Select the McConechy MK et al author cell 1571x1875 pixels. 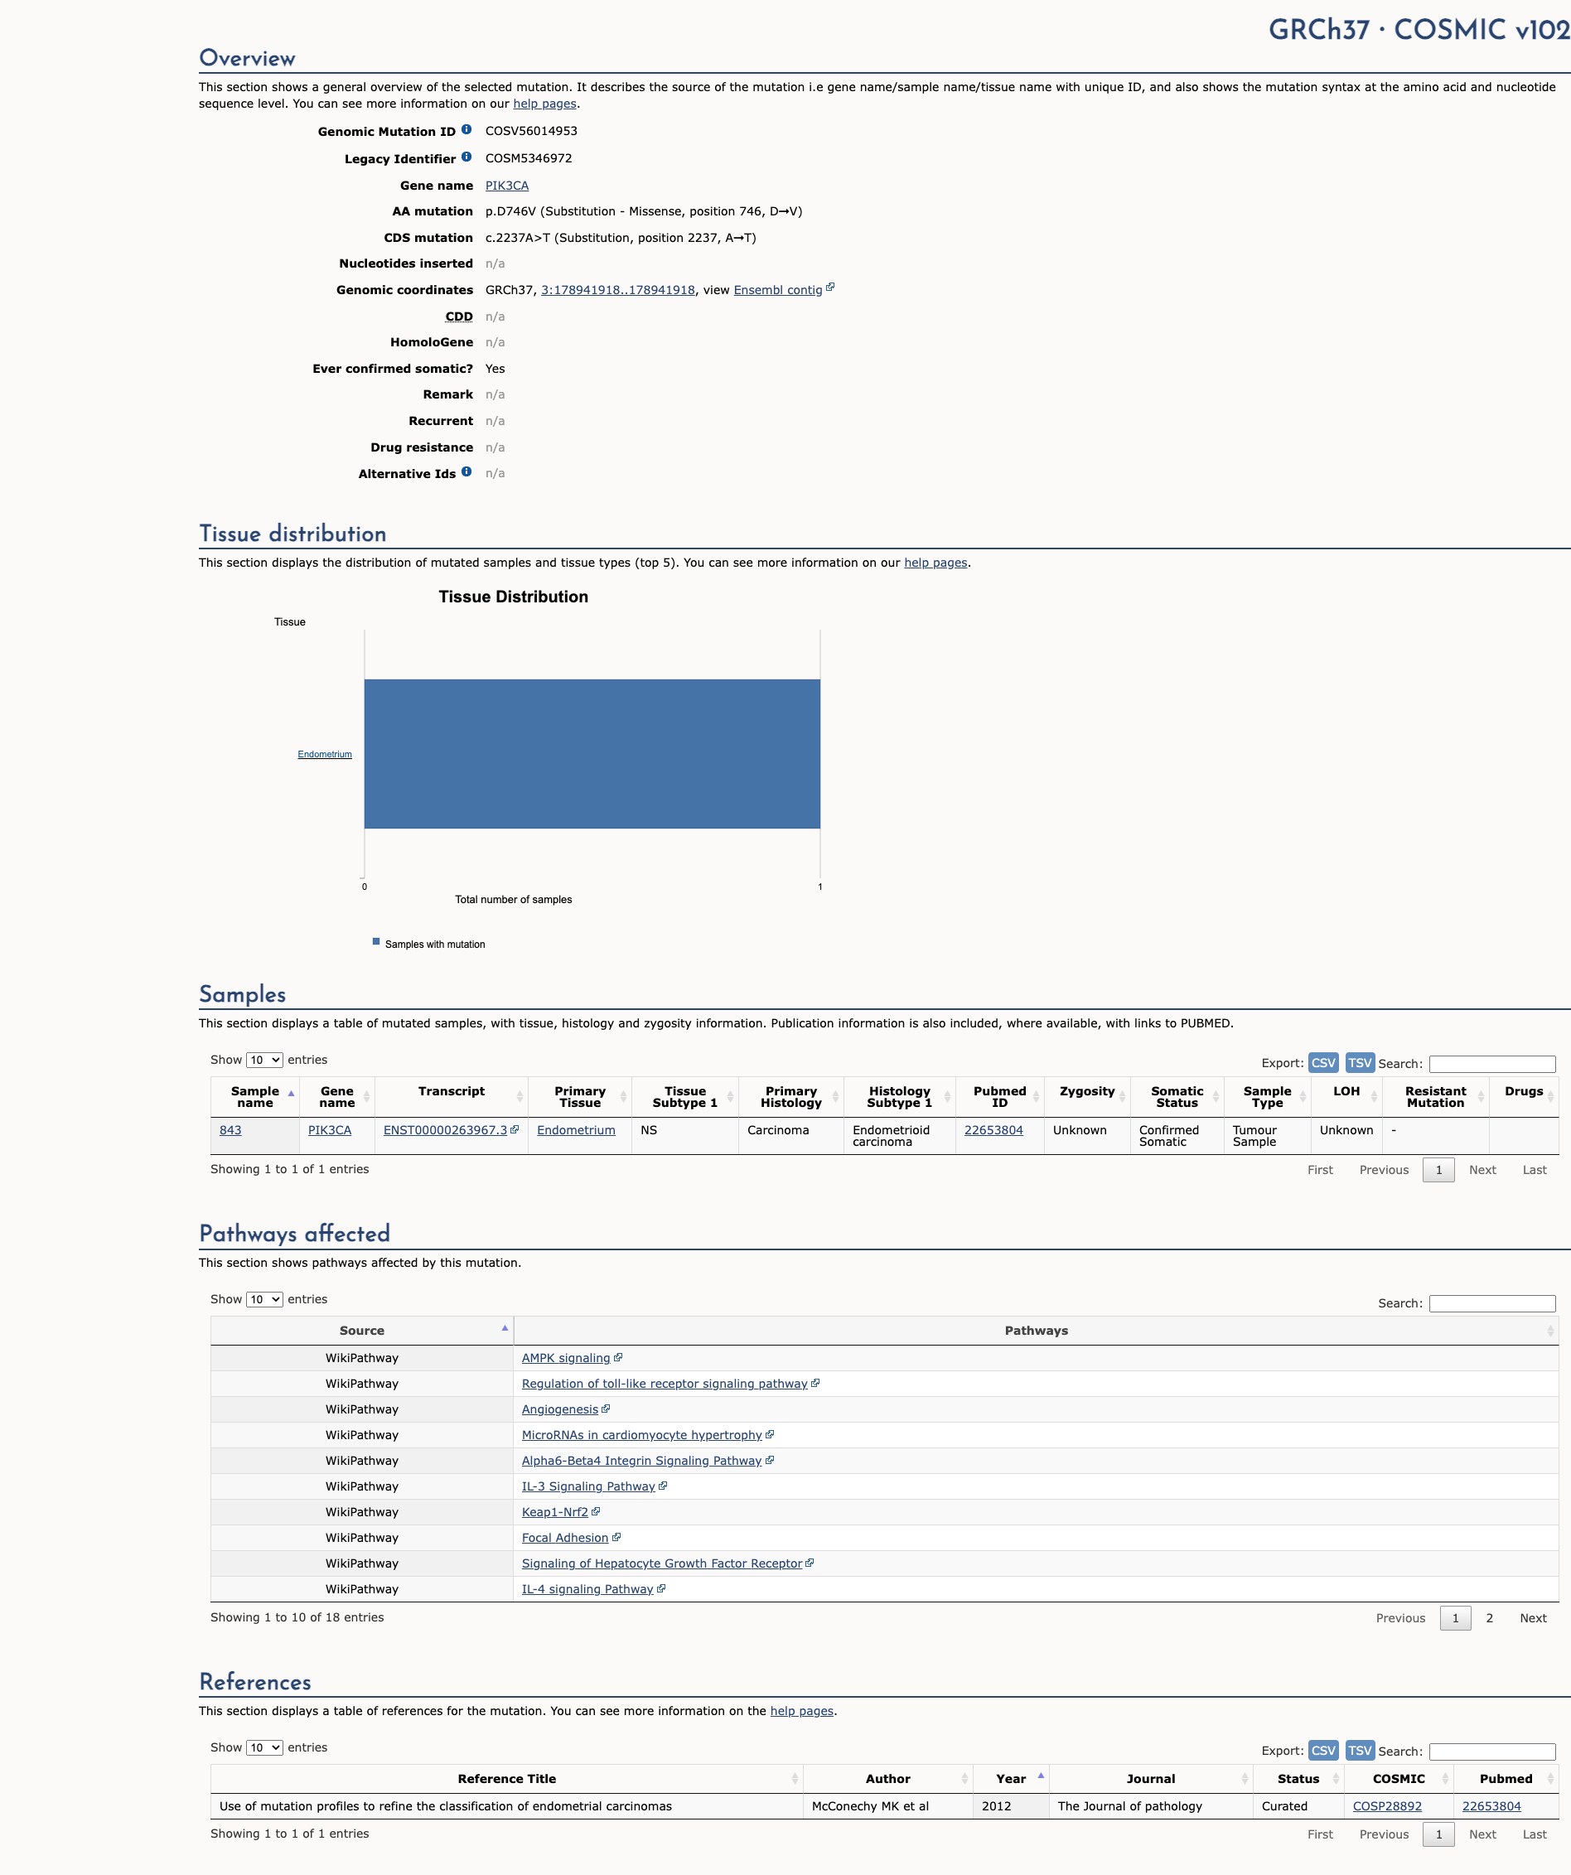[887, 1805]
